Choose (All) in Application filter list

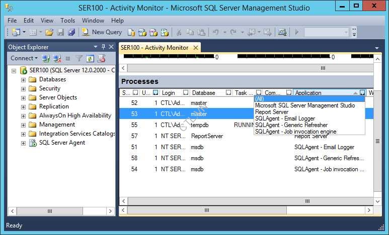309,98
